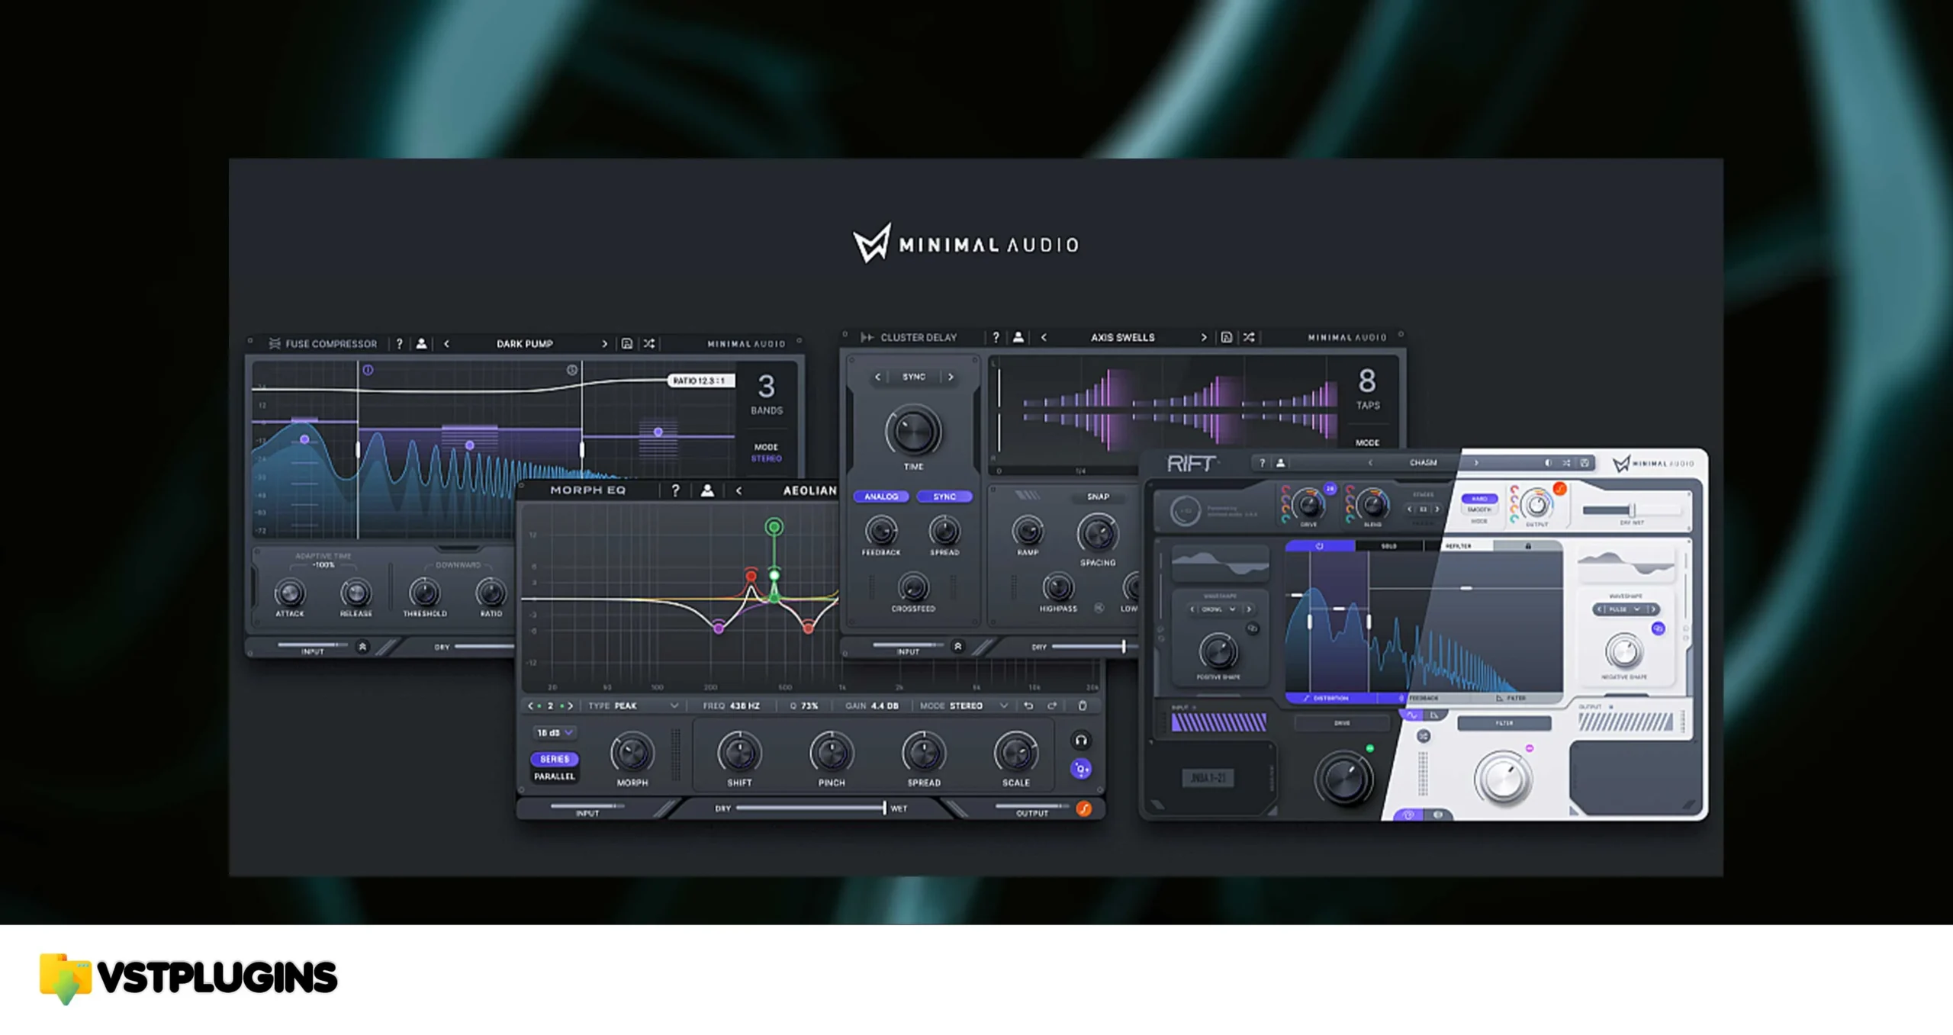1953x1035 pixels.
Task: Go to next preset after Chasm in Rift
Action: (1476, 463)
